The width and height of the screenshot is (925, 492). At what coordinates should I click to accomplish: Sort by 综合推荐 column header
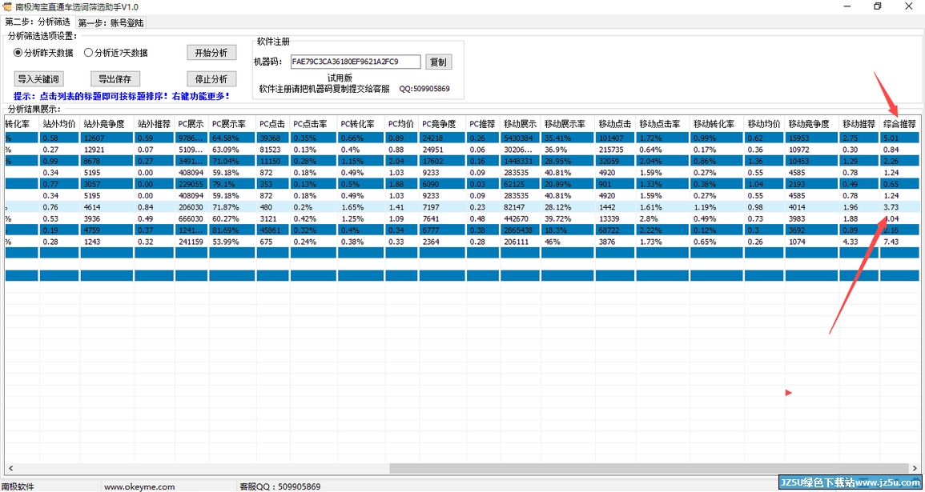click(899, 124)
